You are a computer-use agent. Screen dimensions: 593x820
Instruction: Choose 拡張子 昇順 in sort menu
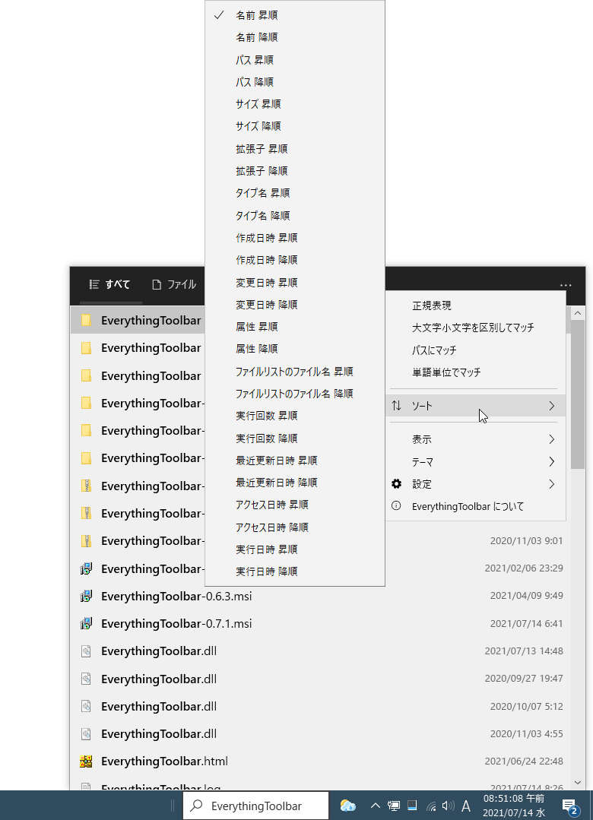pyautogui.click(x=295, y=148)
